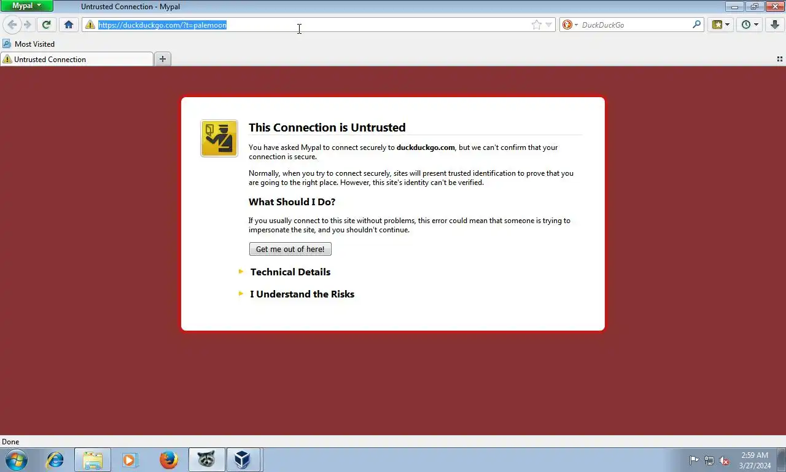Viewport: 786px width, 472px height.
Task: Open the clock showing 2:59 AM
Action: 755,460
